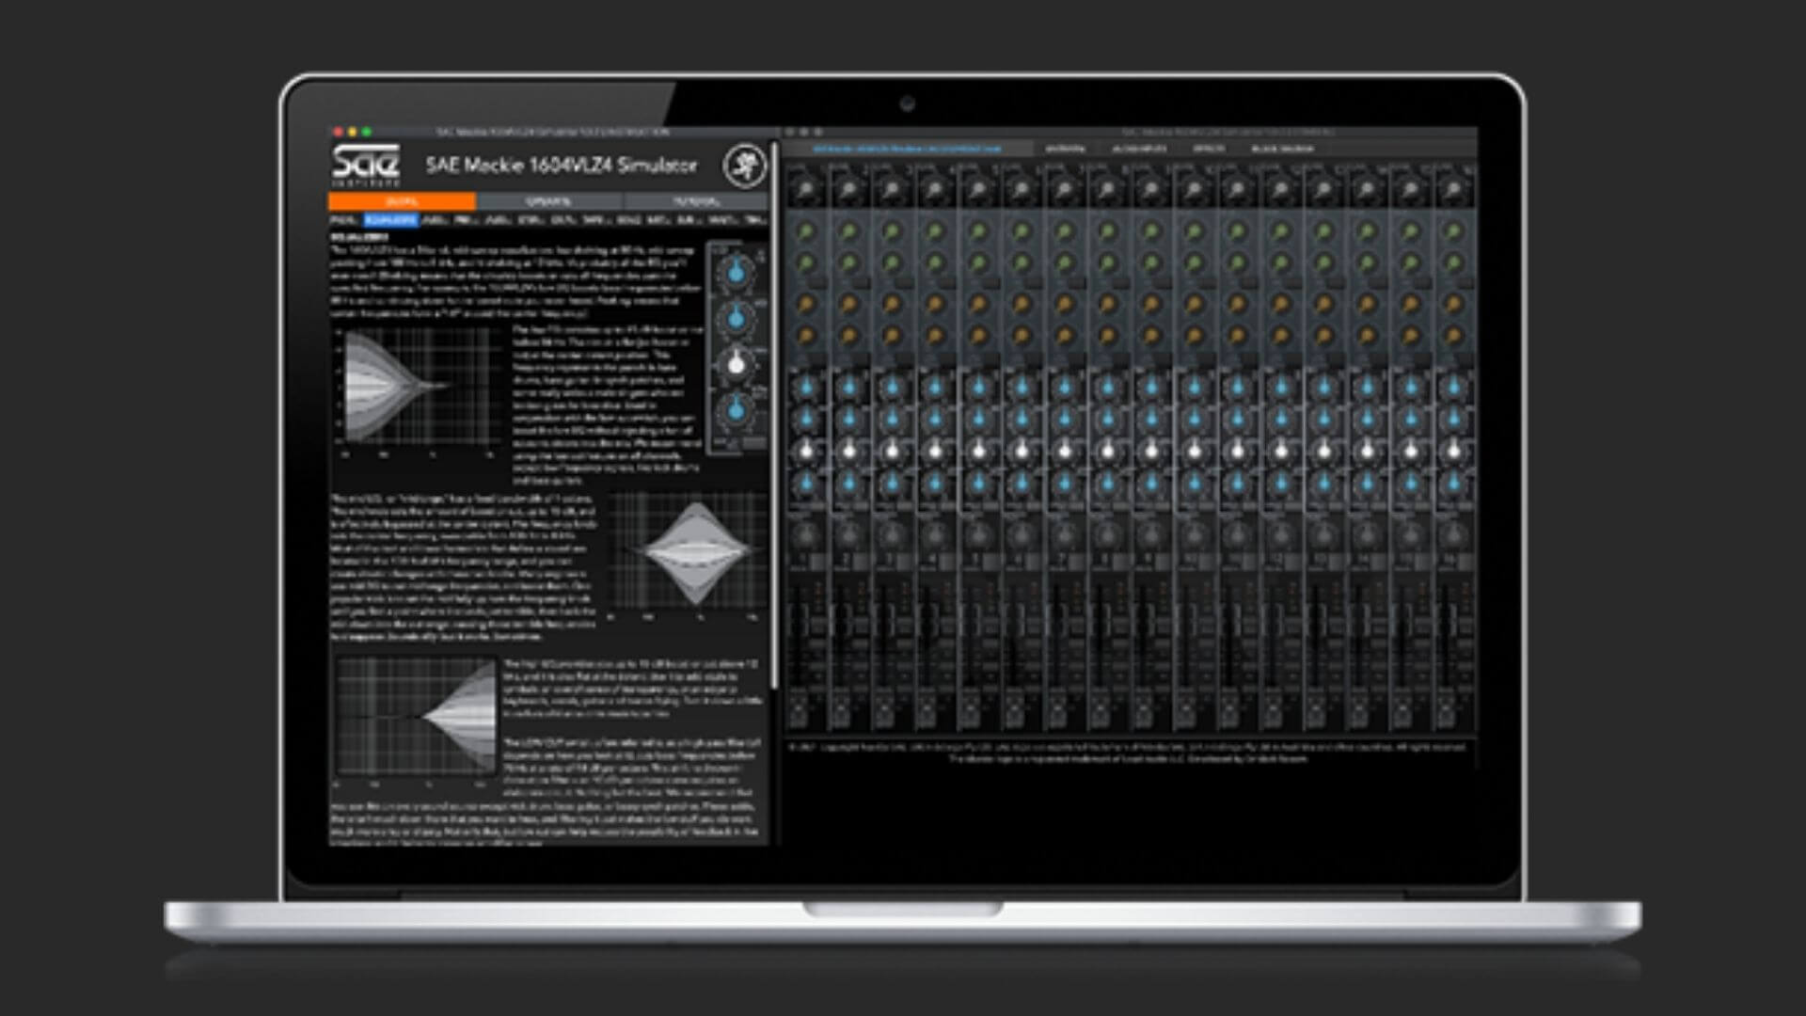The image size is (1806, 1016).
Task: Click the white knob in EQ illustration
Action: pyautogui.click(x=737, y=364)
